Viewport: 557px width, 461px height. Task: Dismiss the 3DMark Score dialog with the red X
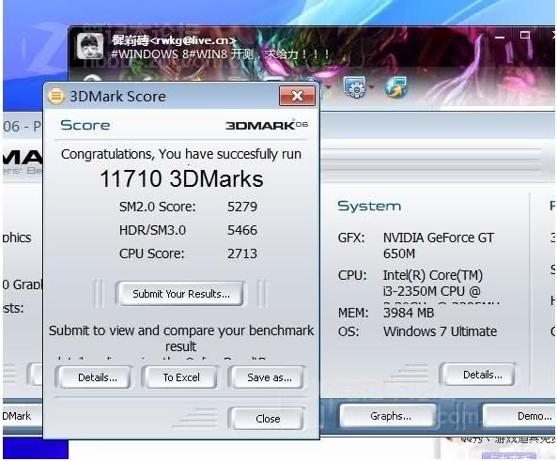tap(297, 96)
